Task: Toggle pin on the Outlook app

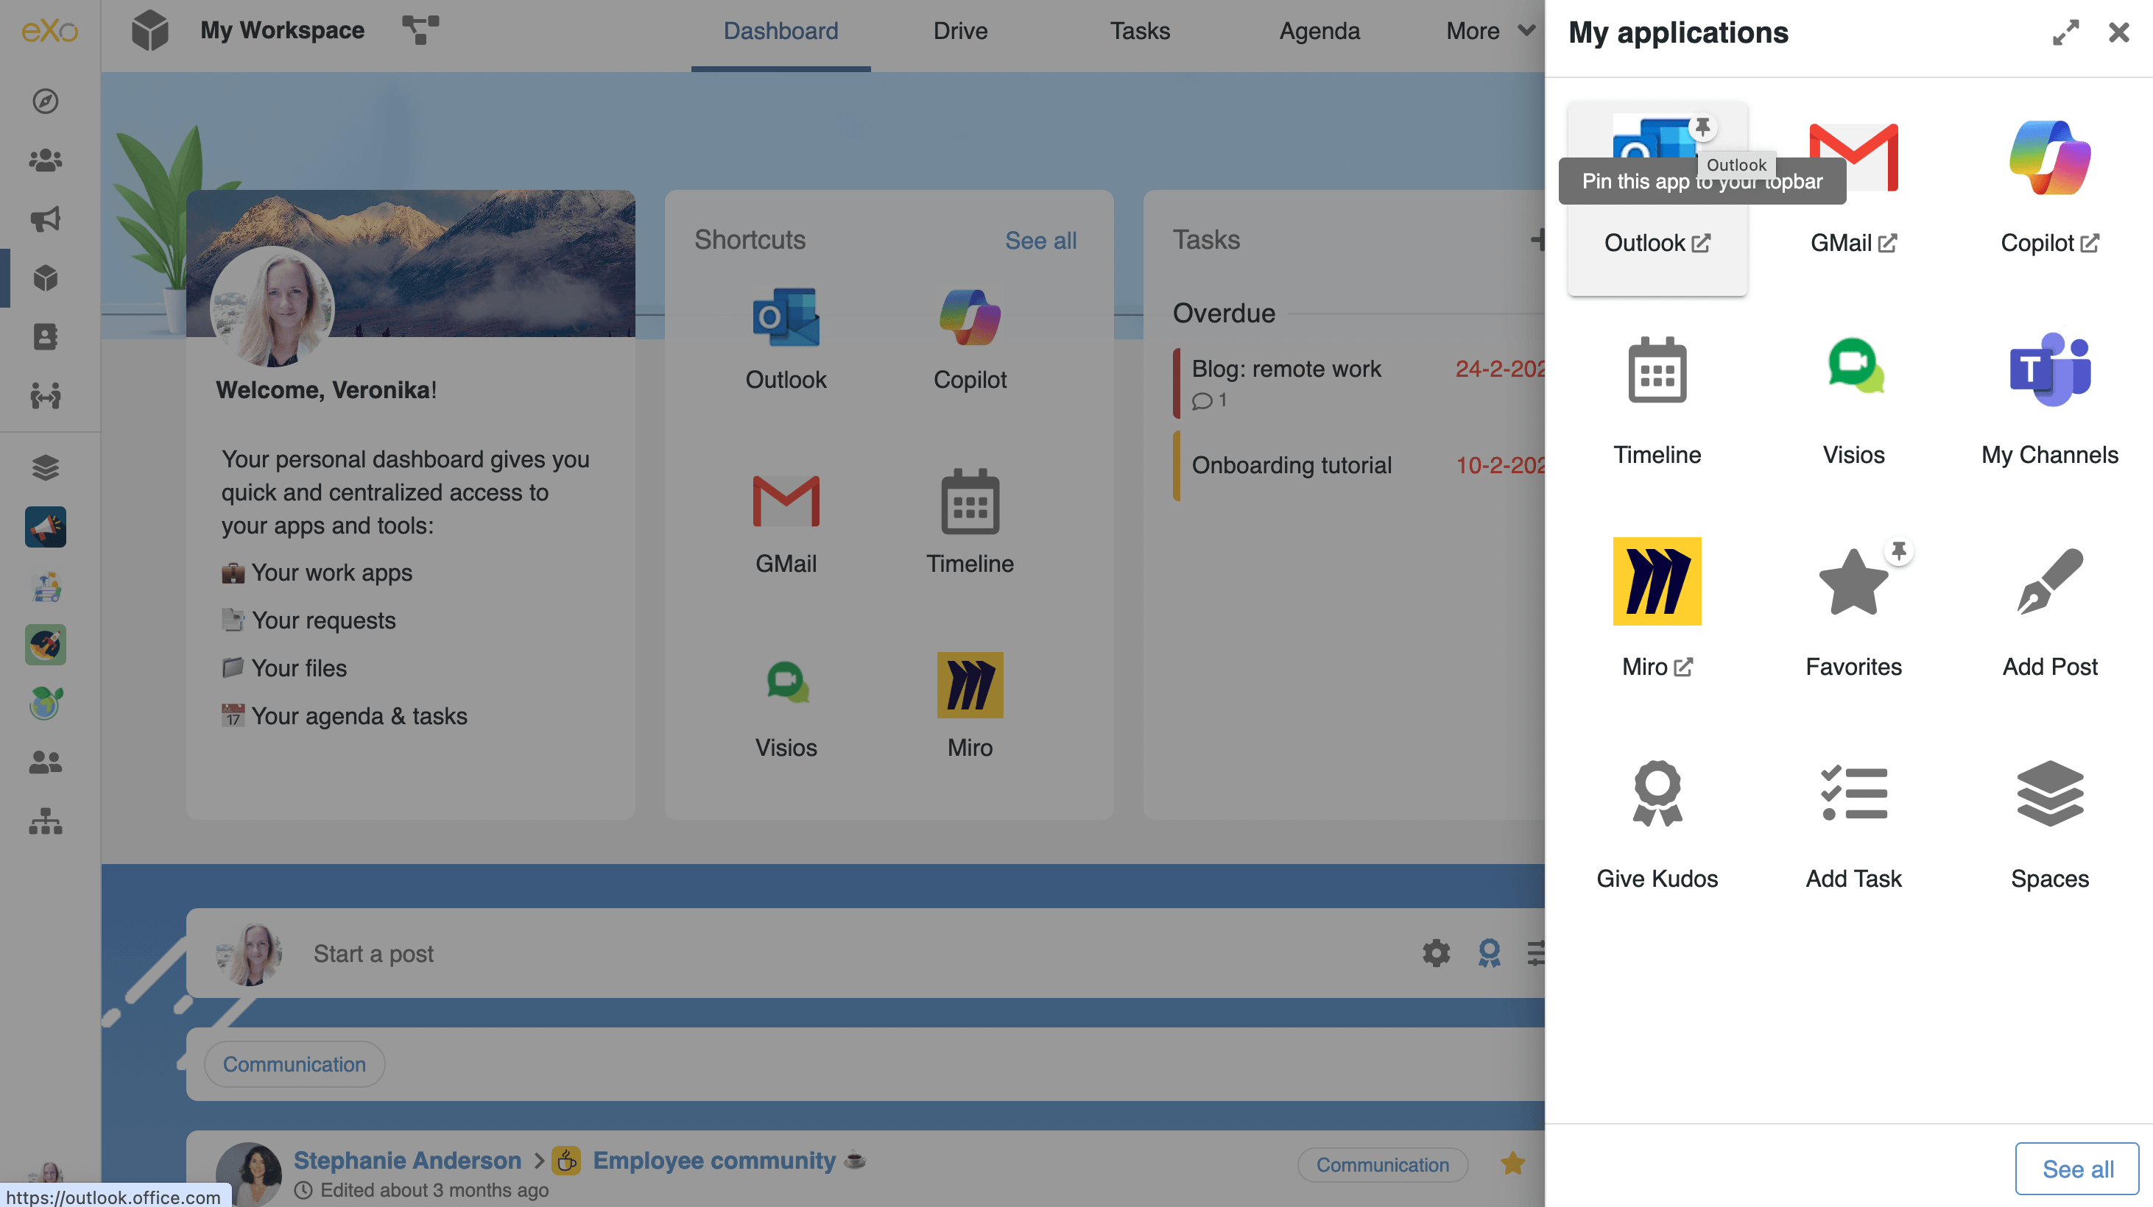Action: [x=1702, y=128]
